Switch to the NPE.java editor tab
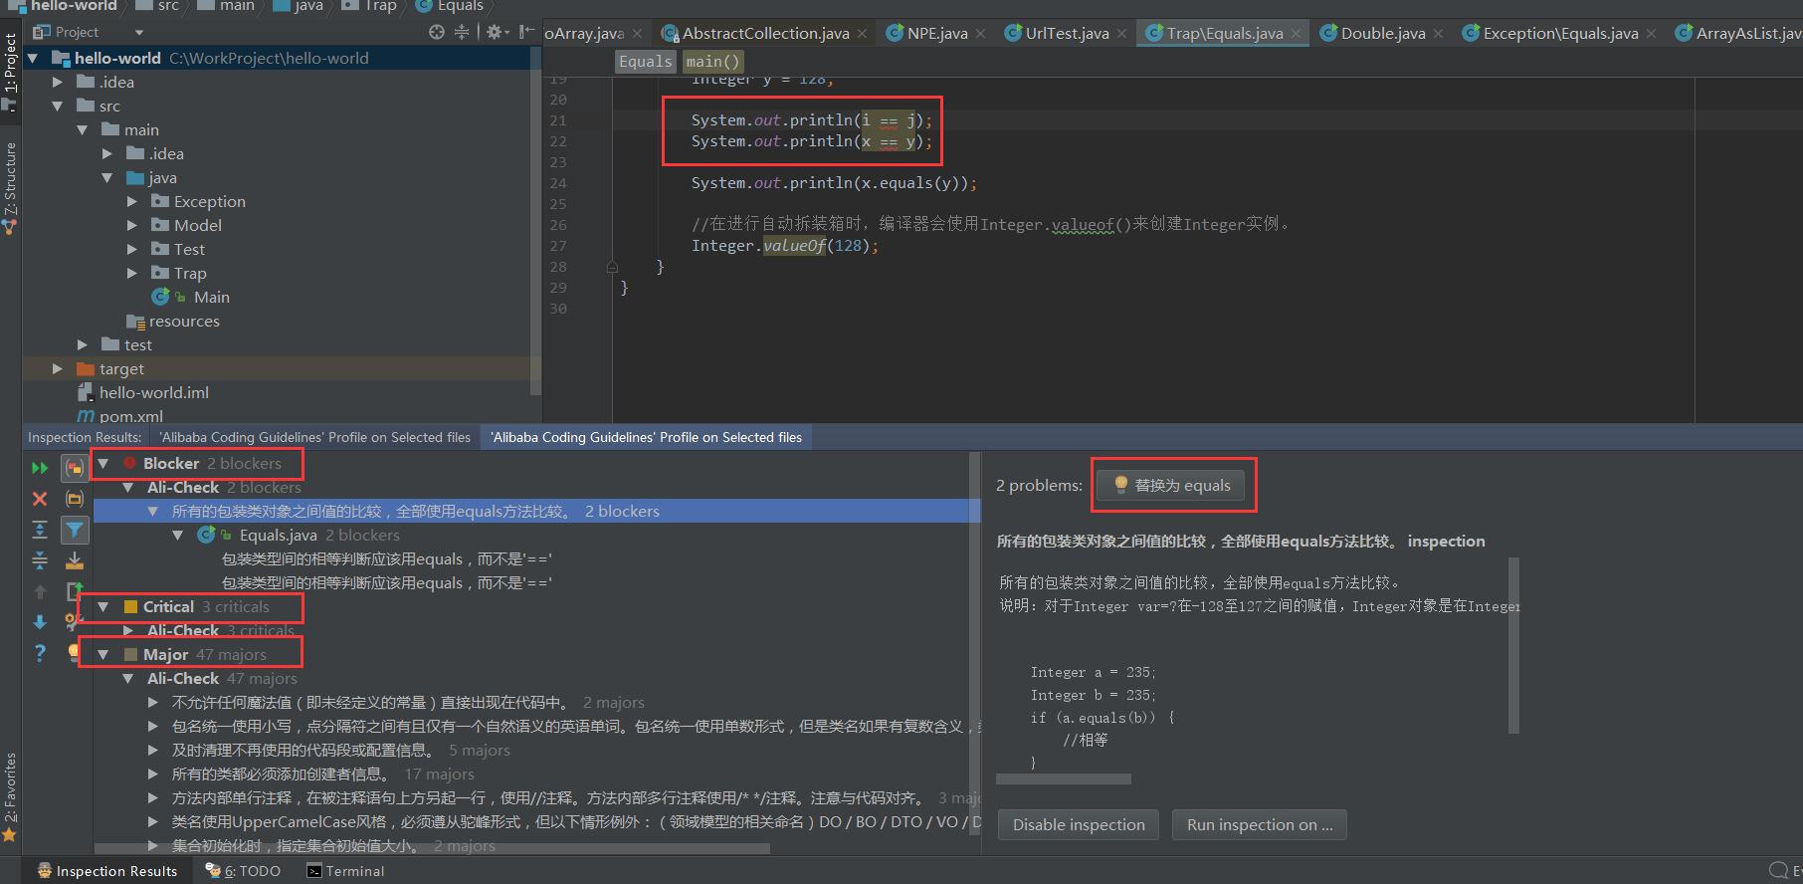This screenshot has height=884, width=1803. 936,34
